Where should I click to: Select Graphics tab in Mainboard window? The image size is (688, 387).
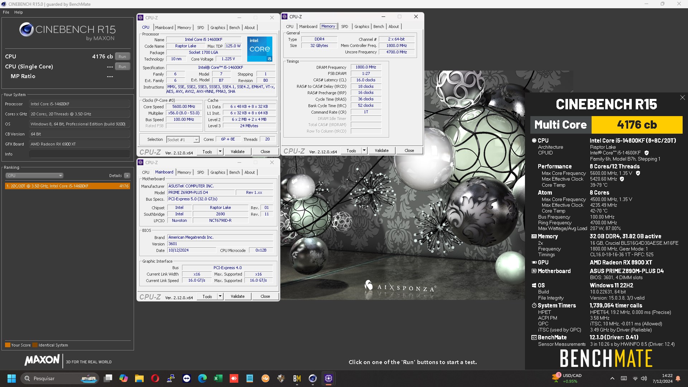pyautogui.click(x=218, y=172)
